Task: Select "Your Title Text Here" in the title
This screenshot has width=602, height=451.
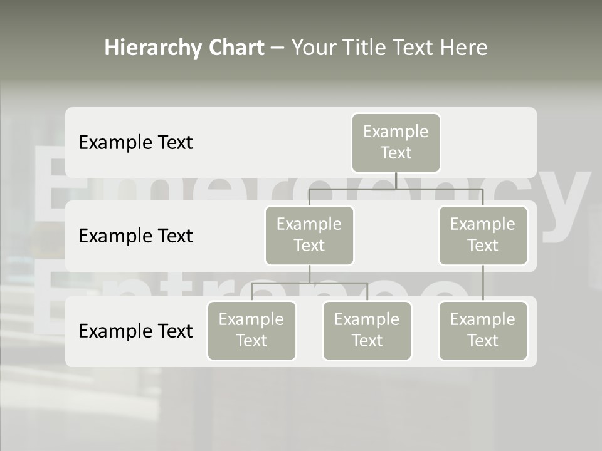Action: click(x=389, y=48)
